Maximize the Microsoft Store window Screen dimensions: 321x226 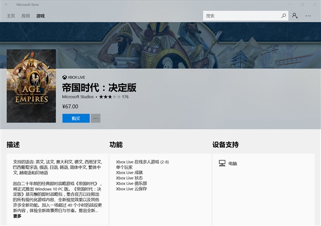(302, 4)
